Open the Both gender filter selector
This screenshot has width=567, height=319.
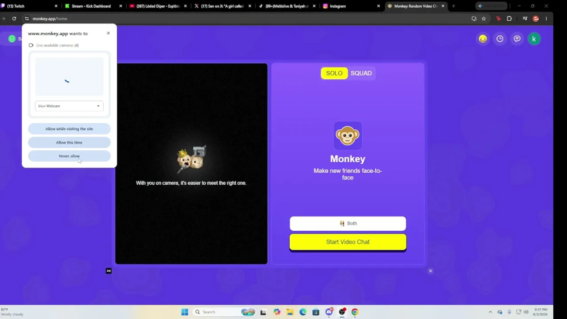tap(348, 223)
